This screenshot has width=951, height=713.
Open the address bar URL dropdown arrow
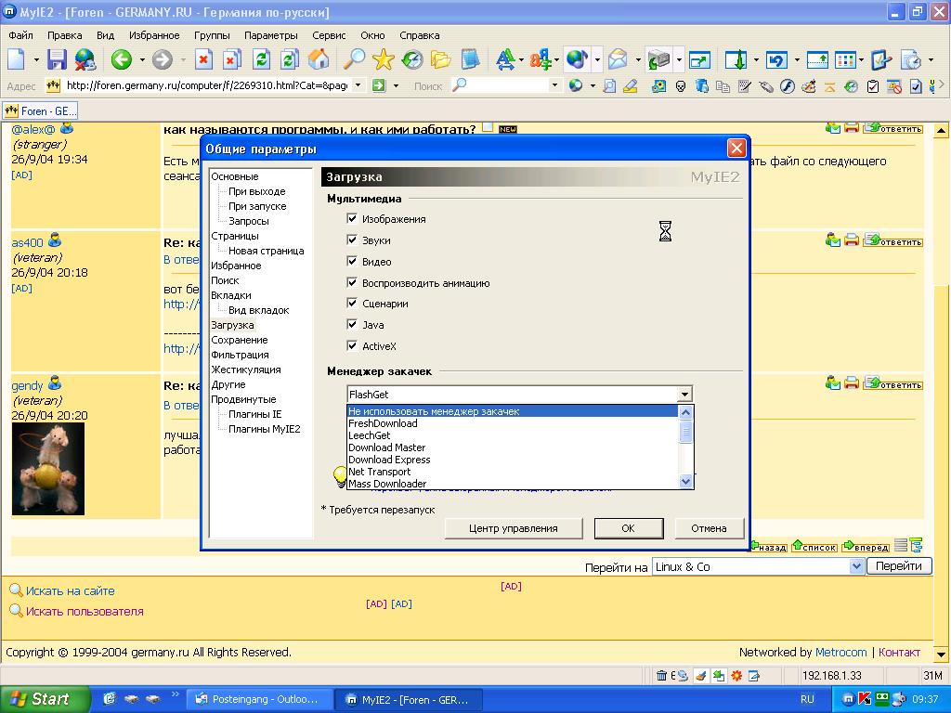point(358,85)
